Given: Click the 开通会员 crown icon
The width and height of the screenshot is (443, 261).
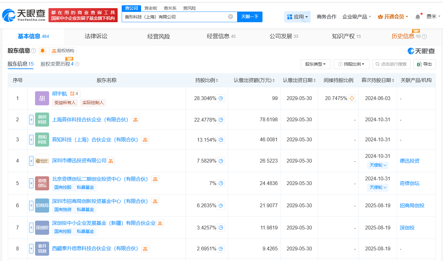Looking at the screenshot, I should (380, 17).
